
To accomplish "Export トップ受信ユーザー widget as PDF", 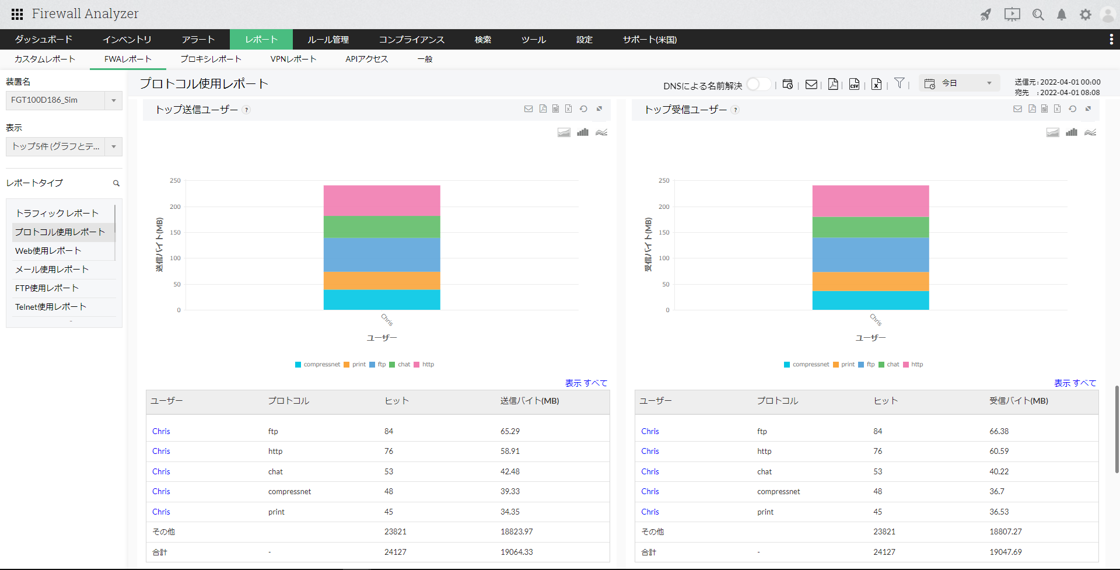I will (1032, 109).
